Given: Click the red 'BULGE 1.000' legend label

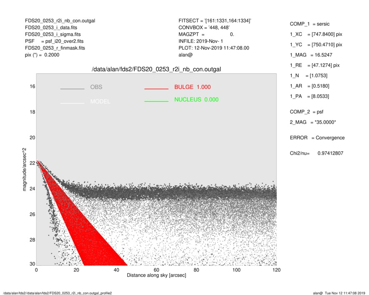Looking at the screenshot, I should click(x=193, y=87).
